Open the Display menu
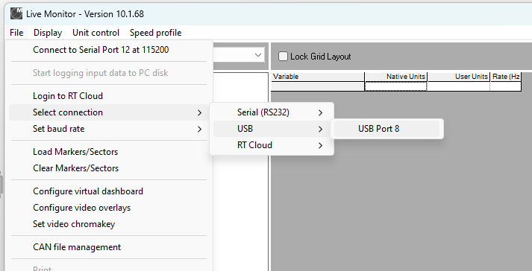Image resolution: width=532 pixels, height=271 pixels. 48,33
